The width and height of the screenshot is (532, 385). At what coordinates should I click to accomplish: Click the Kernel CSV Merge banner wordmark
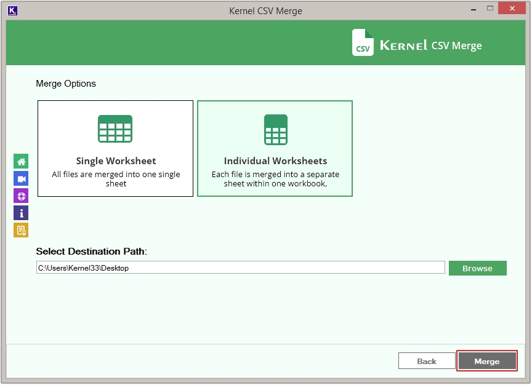click(430, 46)
